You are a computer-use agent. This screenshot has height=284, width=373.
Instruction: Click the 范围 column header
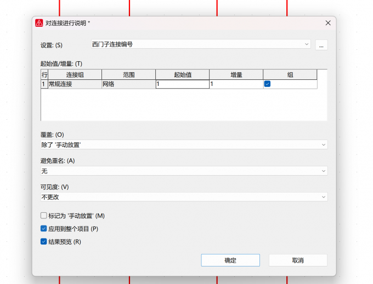tap(129, 75)
